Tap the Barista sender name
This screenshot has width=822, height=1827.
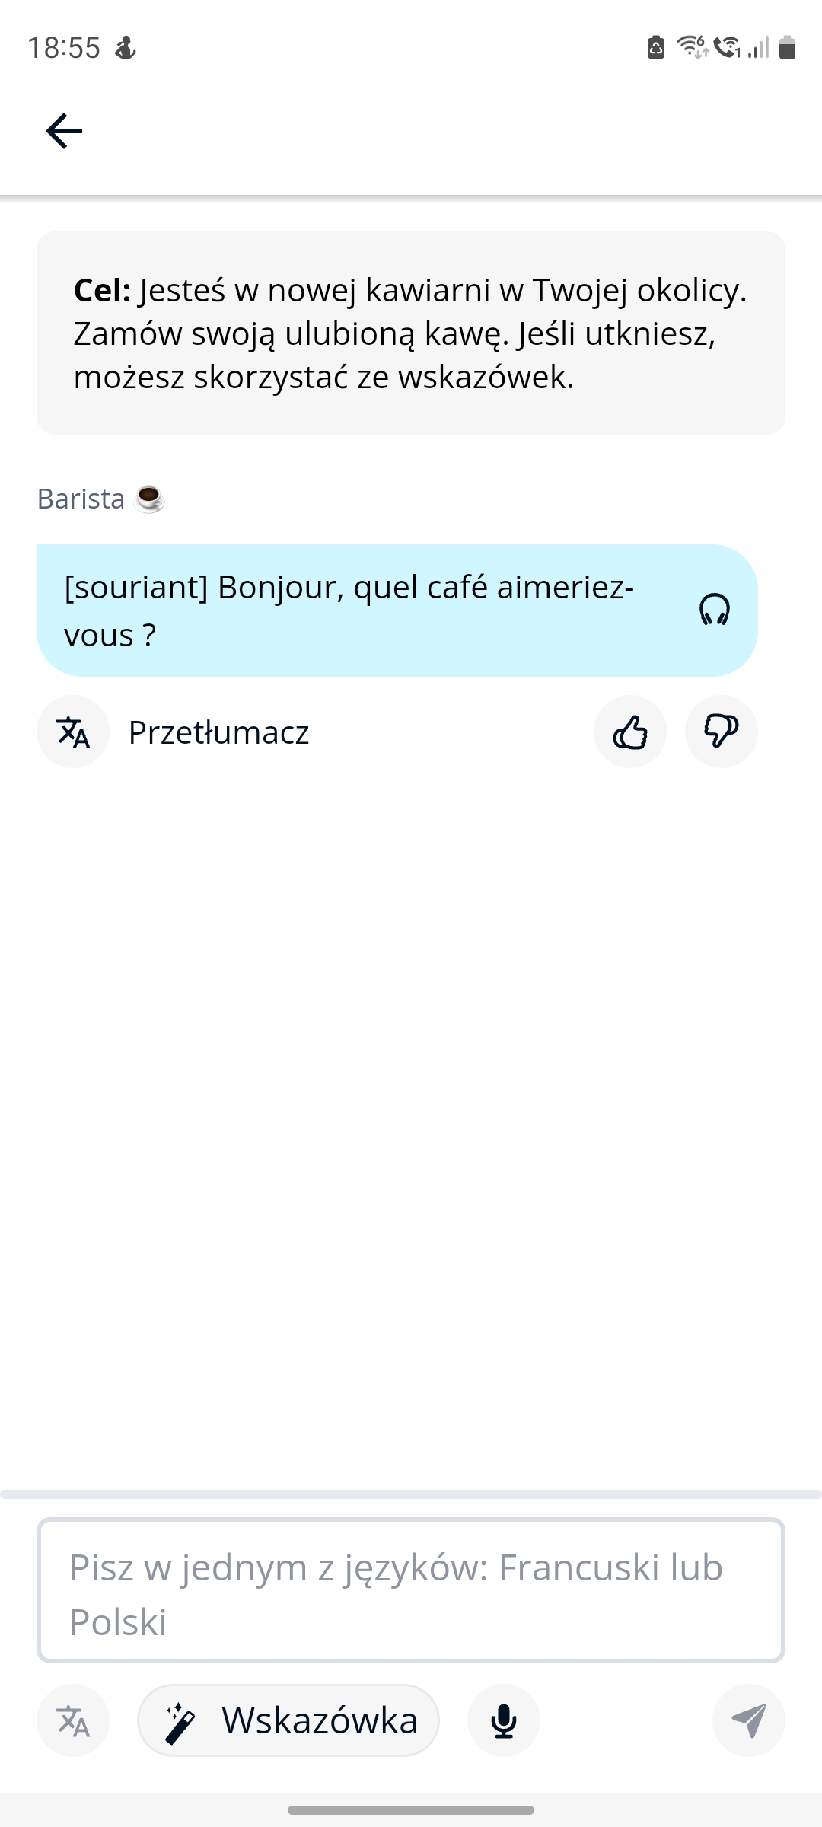(81, 499)
